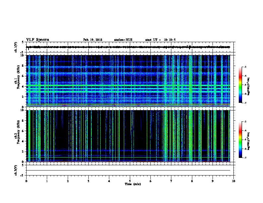Click the "-5" tick on ch.1(V) axis

[x=22, y=52]
